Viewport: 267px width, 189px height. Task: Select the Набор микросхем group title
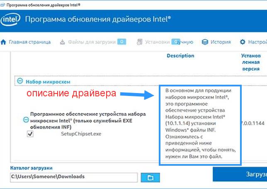click(x=48, y=82)
